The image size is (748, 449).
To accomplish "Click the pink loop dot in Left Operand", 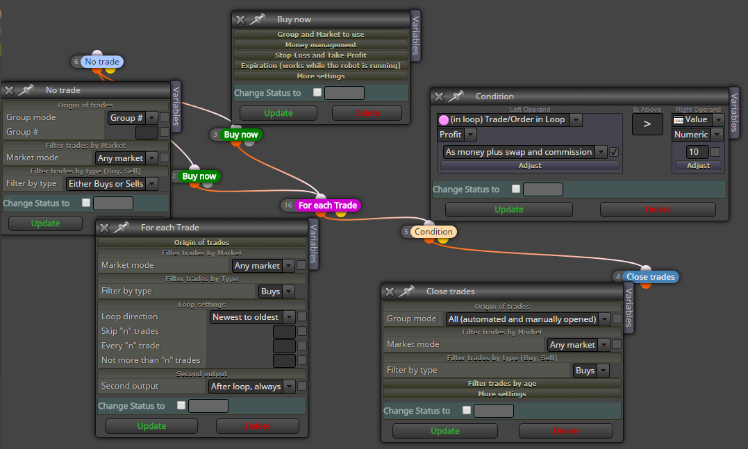I will [444, 120].
